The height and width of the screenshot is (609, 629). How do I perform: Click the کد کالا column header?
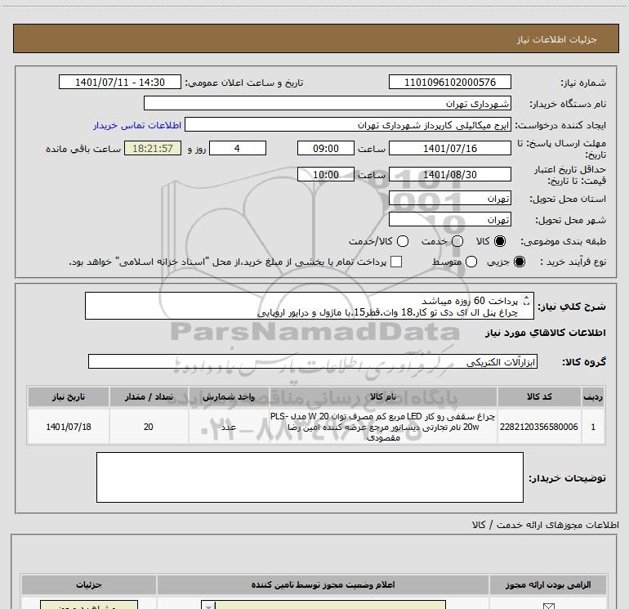pos(539,396)
